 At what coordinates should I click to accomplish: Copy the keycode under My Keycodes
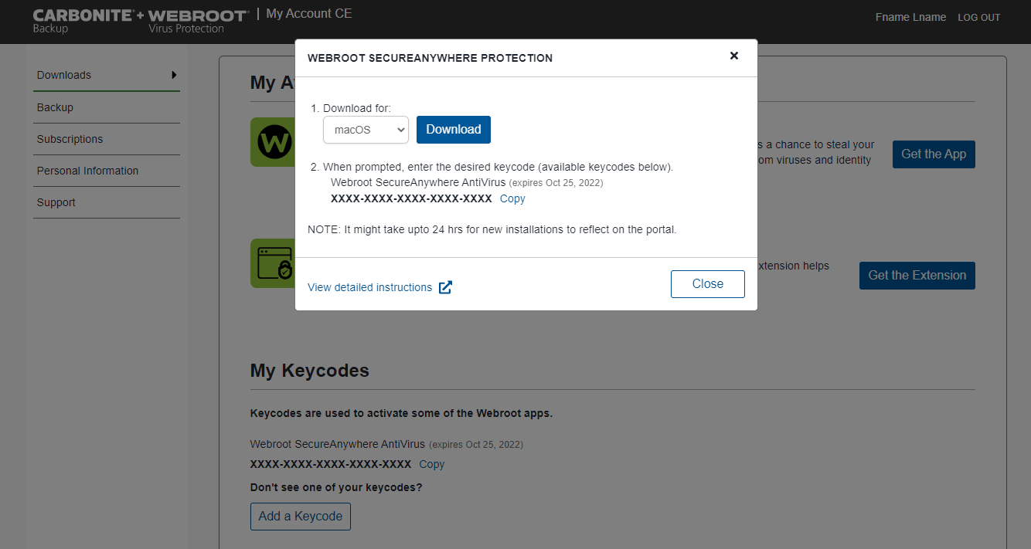(431, 464)
